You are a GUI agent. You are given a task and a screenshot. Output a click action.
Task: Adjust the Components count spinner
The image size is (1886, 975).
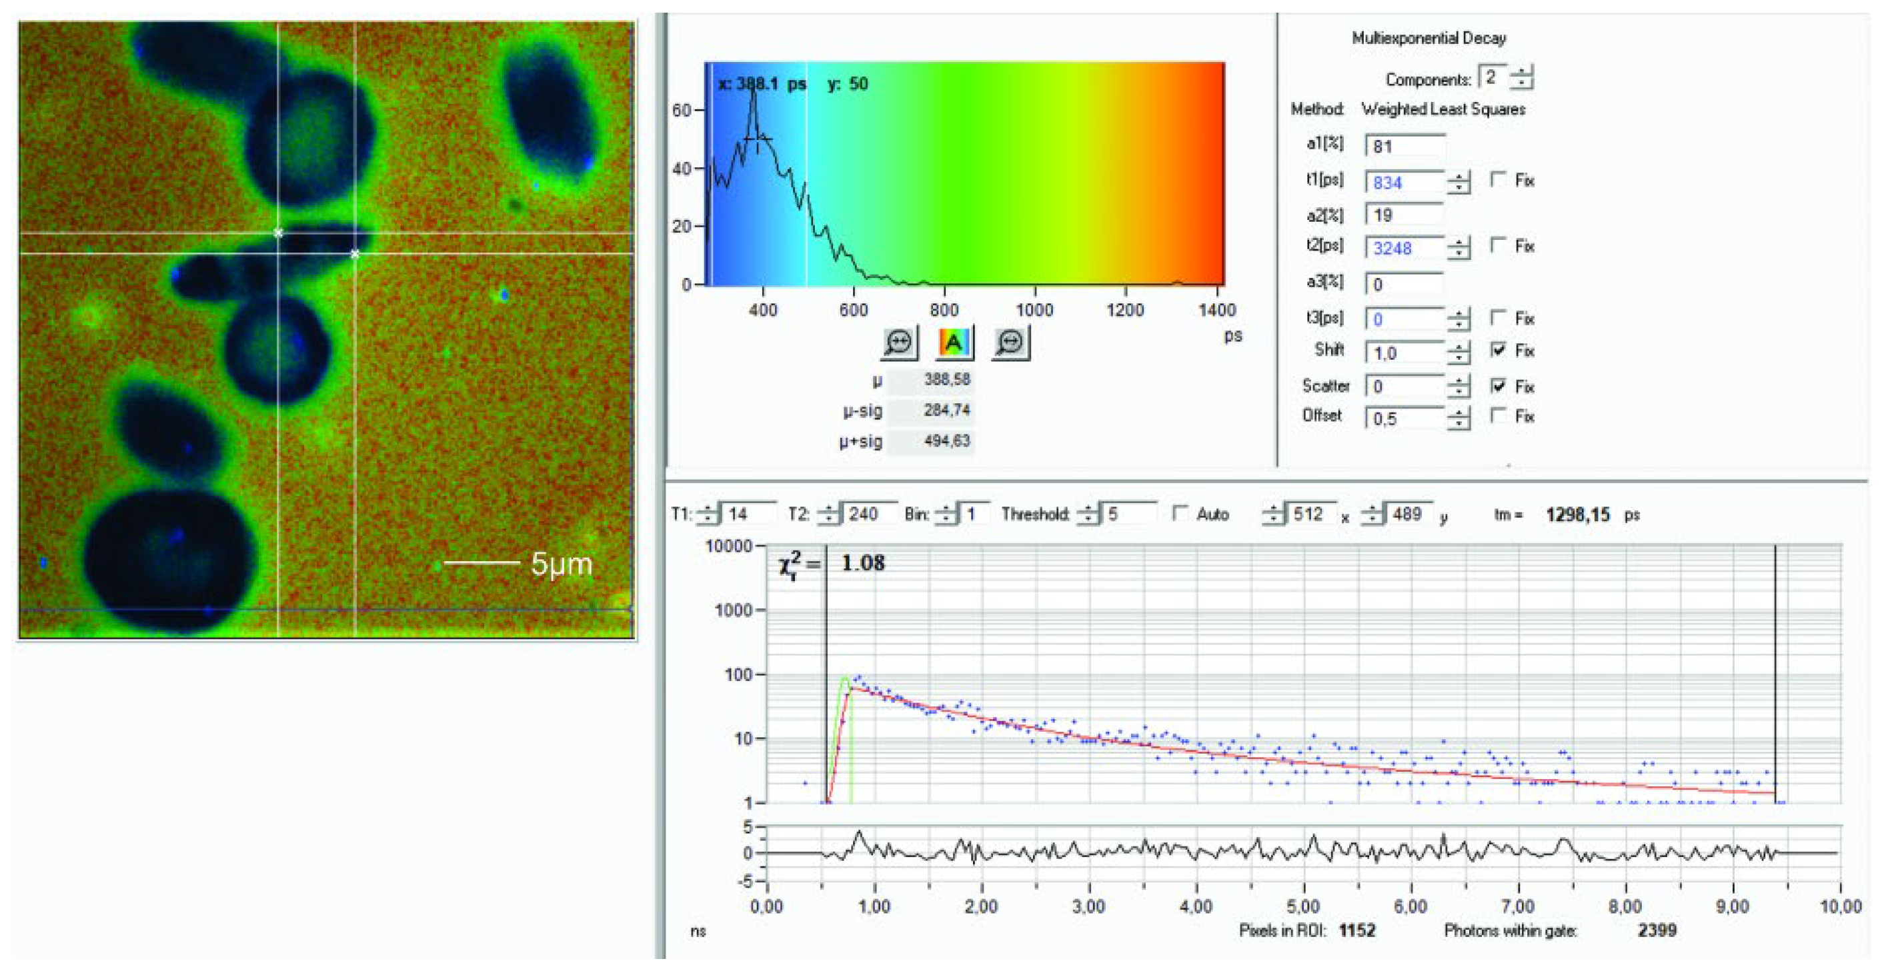click(x=1521, y=77)
